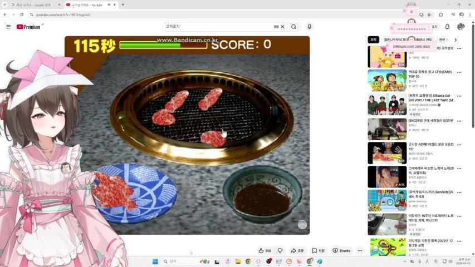Open the Windows Start menu
The height and width of the screenshot is (267, 475).
[155, 261]
